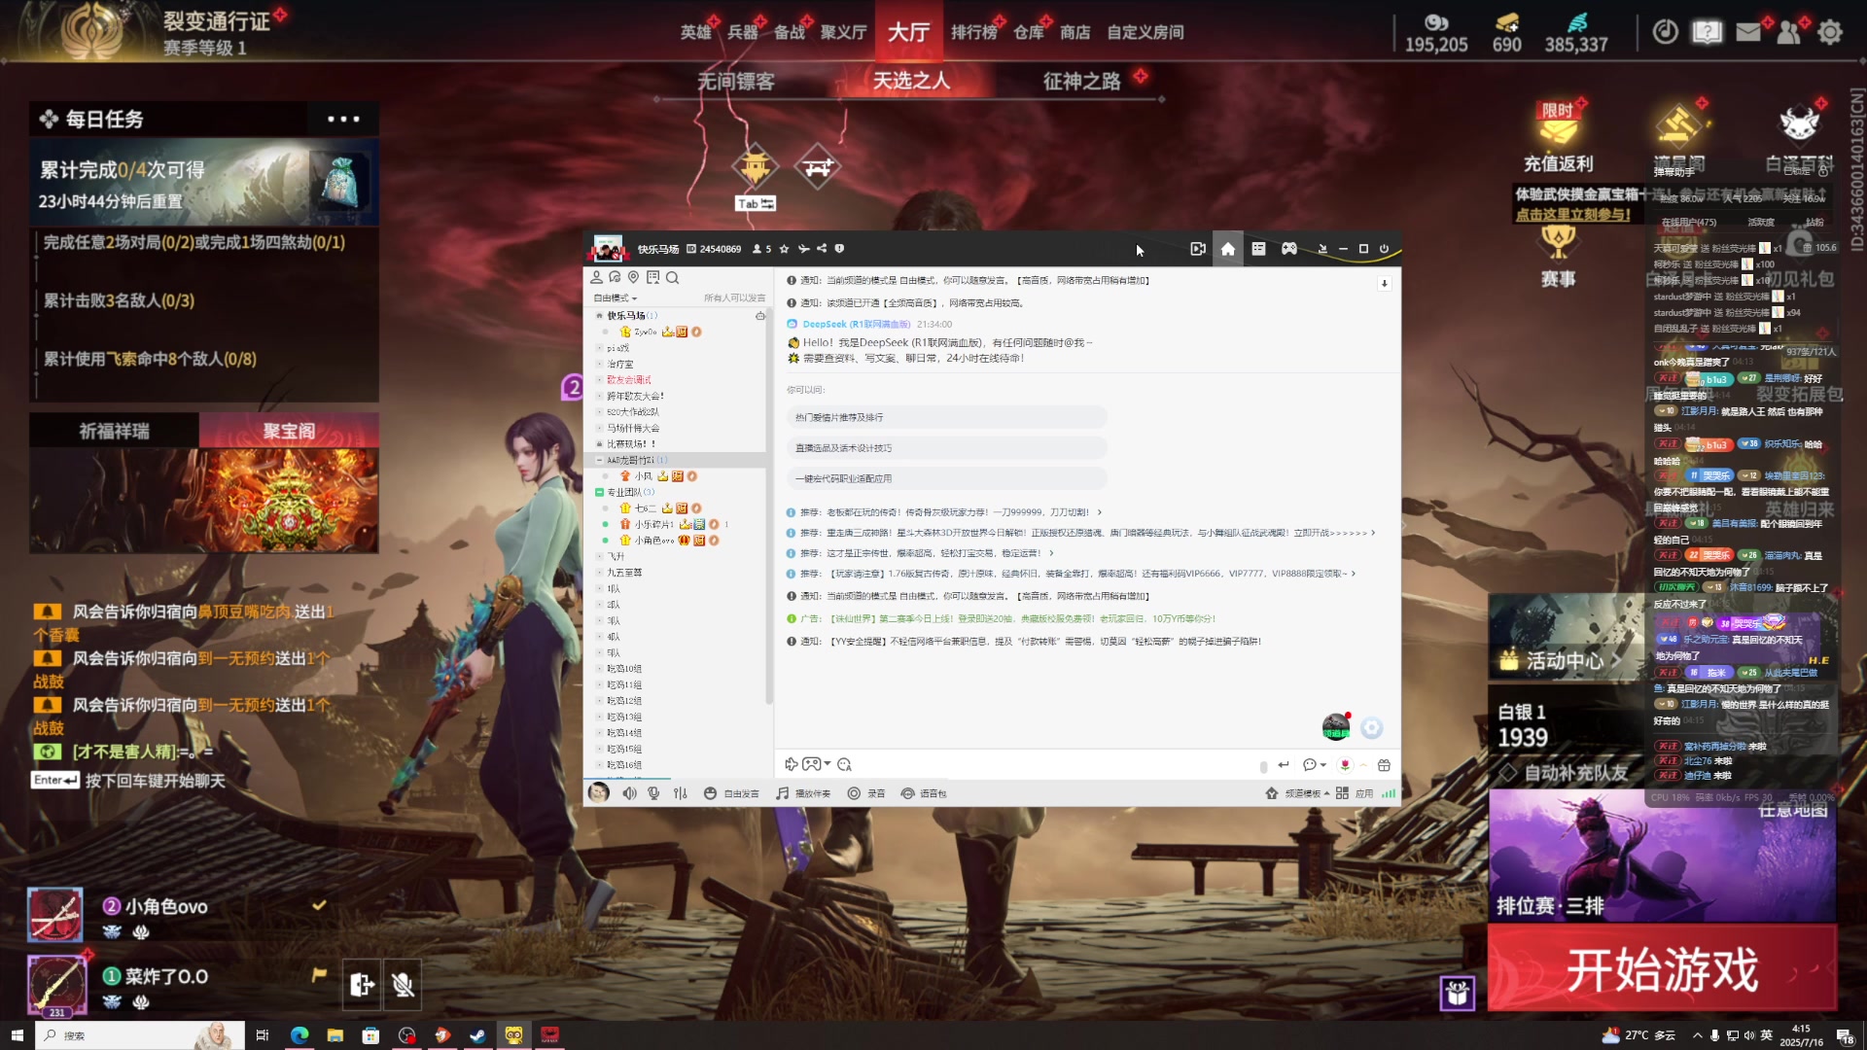Click the leave-team exit button
The width and height of the screenshot is (1867, 1050).
pyautogui.click(x=362, y=985)
